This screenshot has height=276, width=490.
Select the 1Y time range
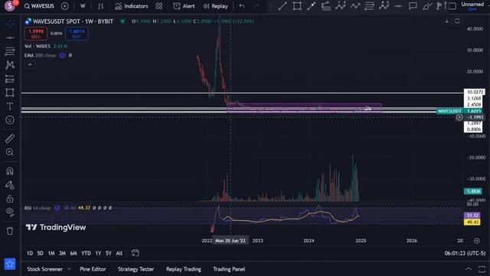click(98, 253)
